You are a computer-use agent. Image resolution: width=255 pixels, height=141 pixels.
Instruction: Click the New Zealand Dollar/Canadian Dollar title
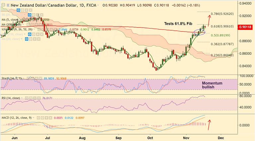[x=44, y=5]
